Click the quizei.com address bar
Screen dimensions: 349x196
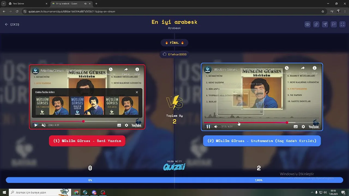click(x=174, y=11)
